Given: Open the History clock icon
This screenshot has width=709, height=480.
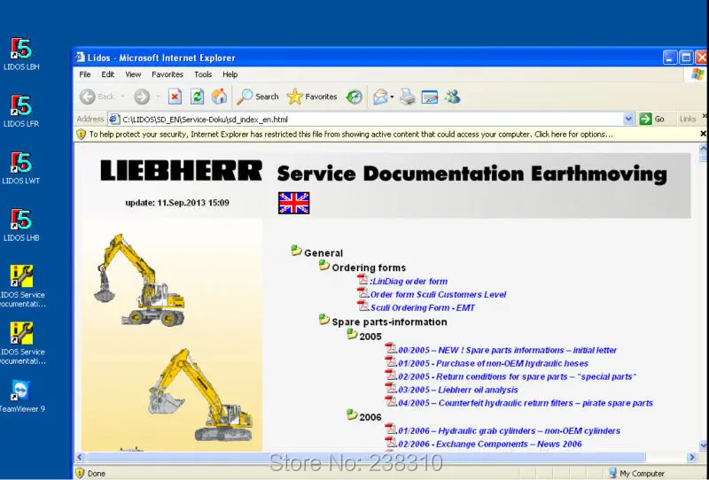Looking at the screenshot, I should pos(354,97).
